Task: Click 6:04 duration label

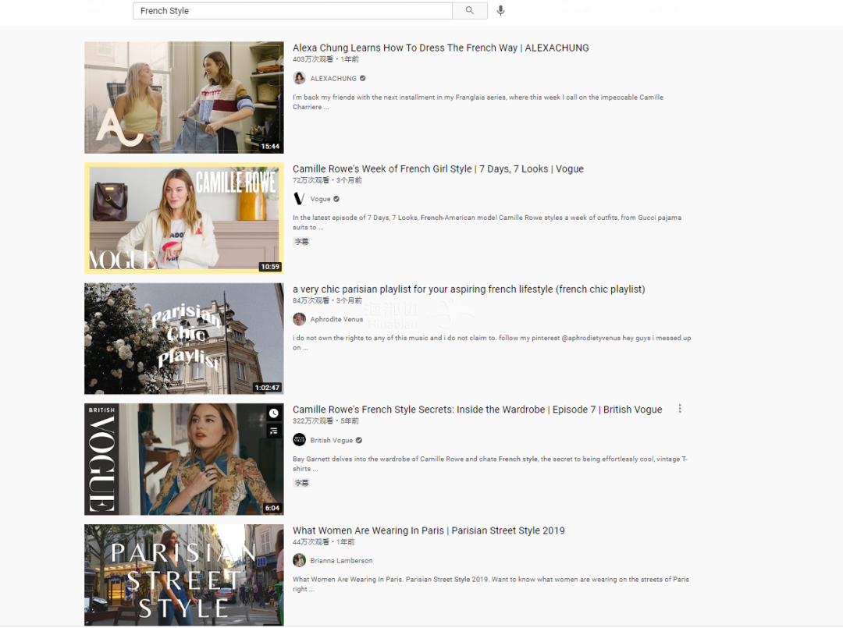Action: [272, 508]
